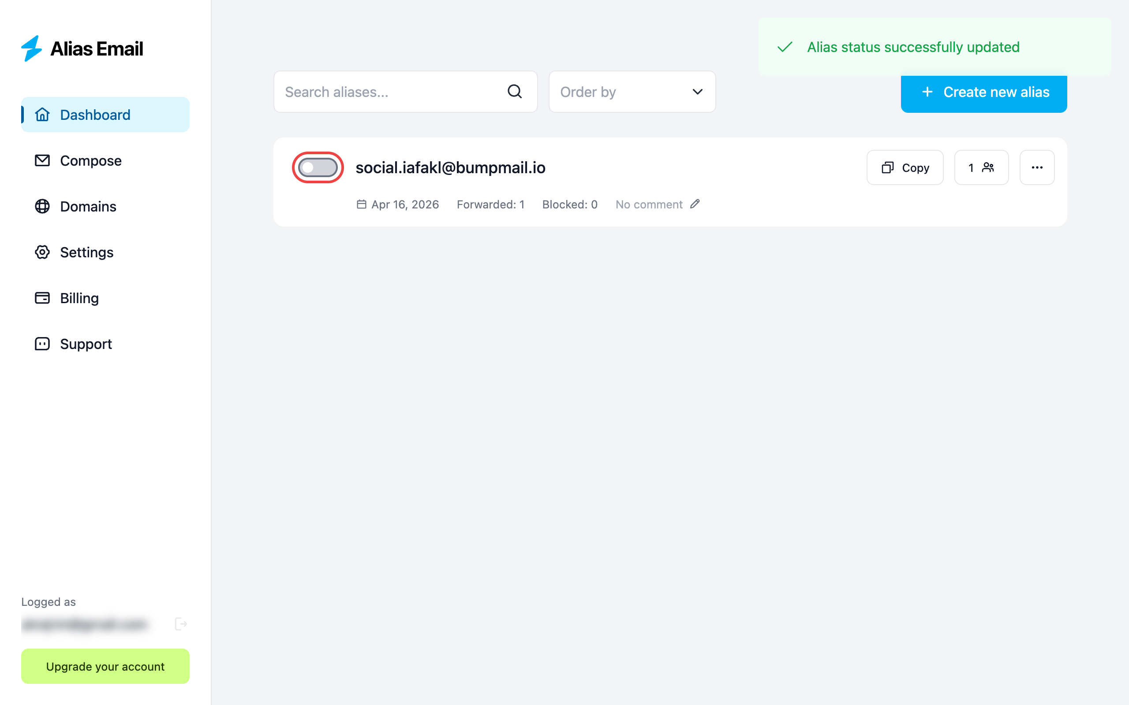Open the three-dots alias options menu
Screen dimensions: 1129x705
click(1037, 167)
